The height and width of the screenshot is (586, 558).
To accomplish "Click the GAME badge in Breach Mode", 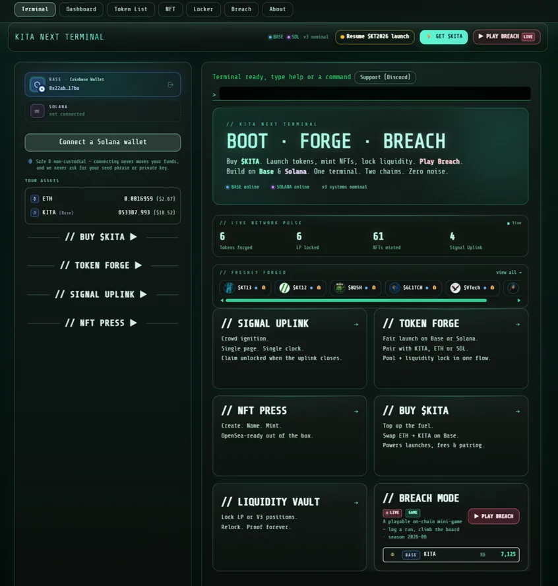I will click(413, 513).
